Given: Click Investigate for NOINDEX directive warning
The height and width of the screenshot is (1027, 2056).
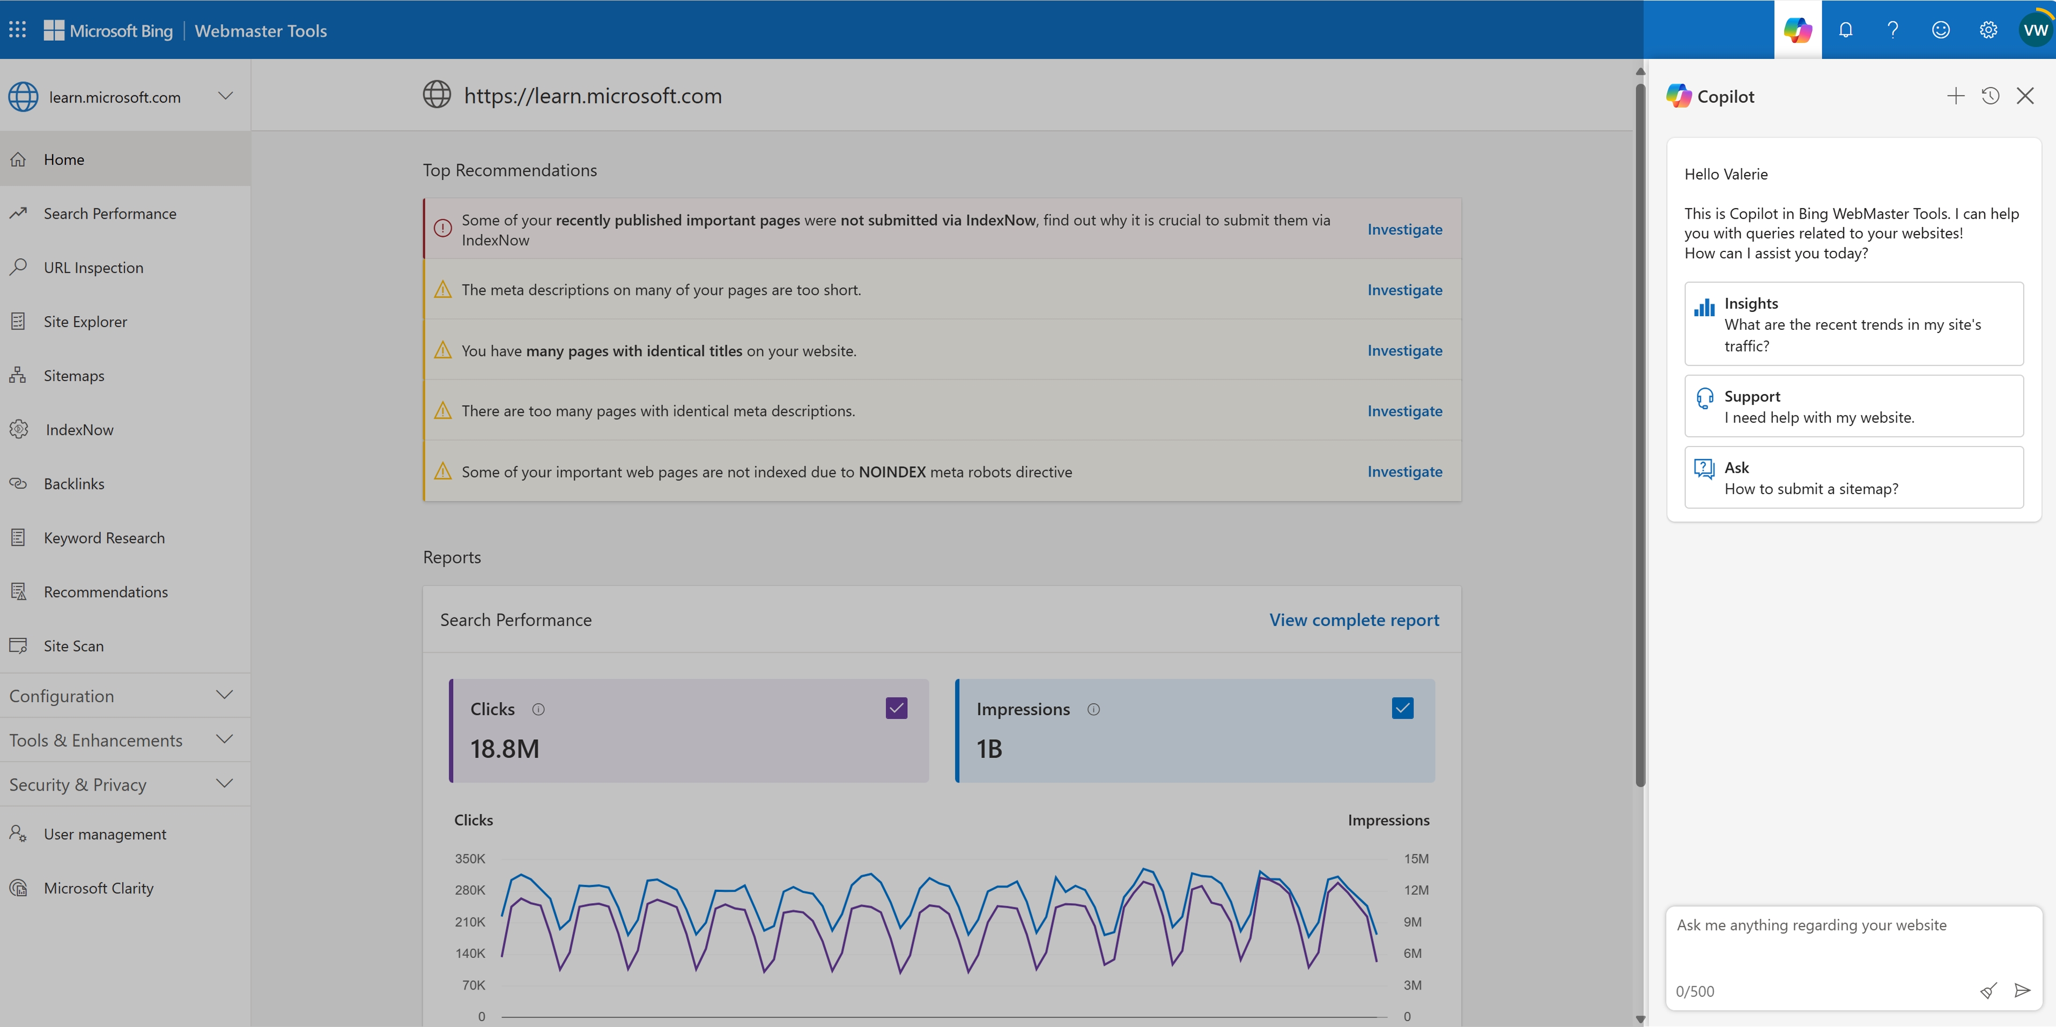Looking at the screenshot, I should [x=1404, y=470].
